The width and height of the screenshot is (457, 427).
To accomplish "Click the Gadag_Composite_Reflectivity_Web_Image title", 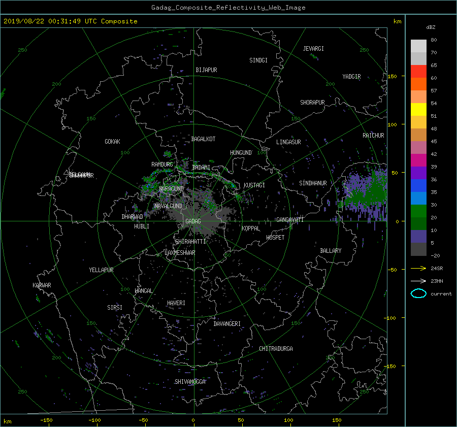I will click(x=228, y=8).
